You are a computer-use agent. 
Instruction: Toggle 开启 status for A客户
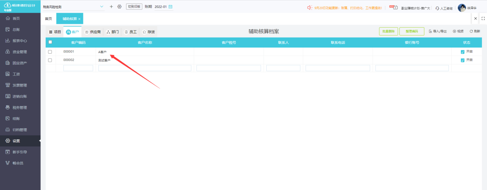(462, 52)
